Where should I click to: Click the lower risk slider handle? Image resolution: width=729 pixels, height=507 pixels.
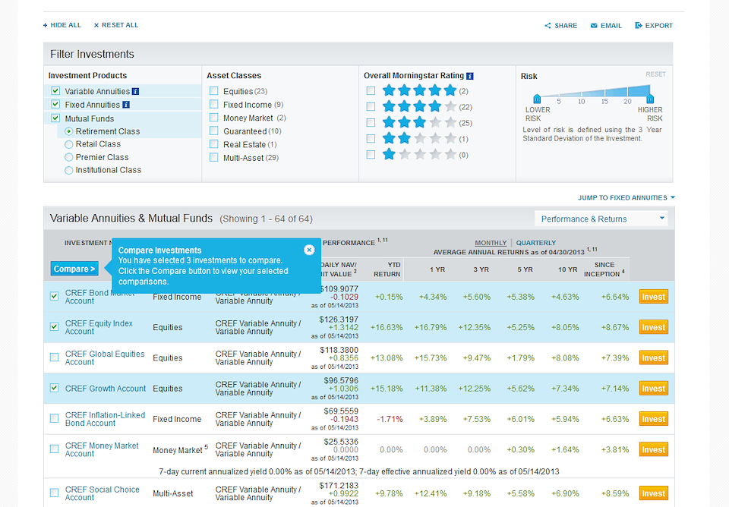click(x=537, y=99)
